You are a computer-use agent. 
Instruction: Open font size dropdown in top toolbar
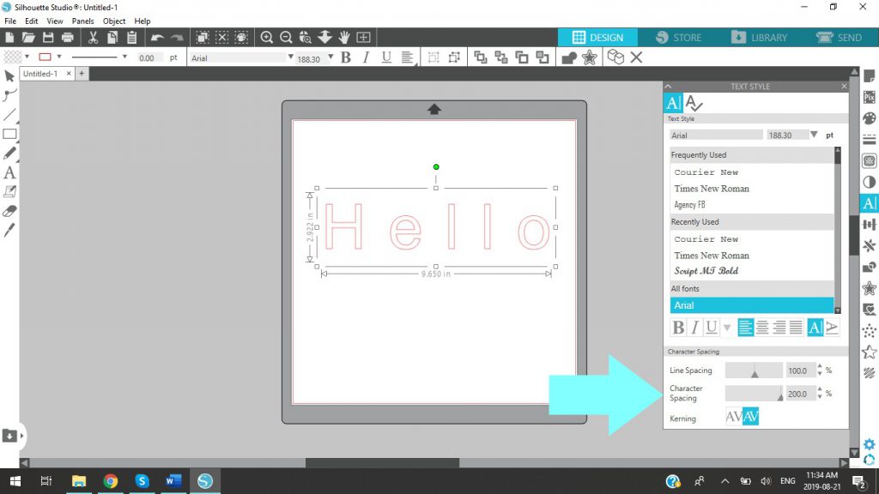point(330,57)
